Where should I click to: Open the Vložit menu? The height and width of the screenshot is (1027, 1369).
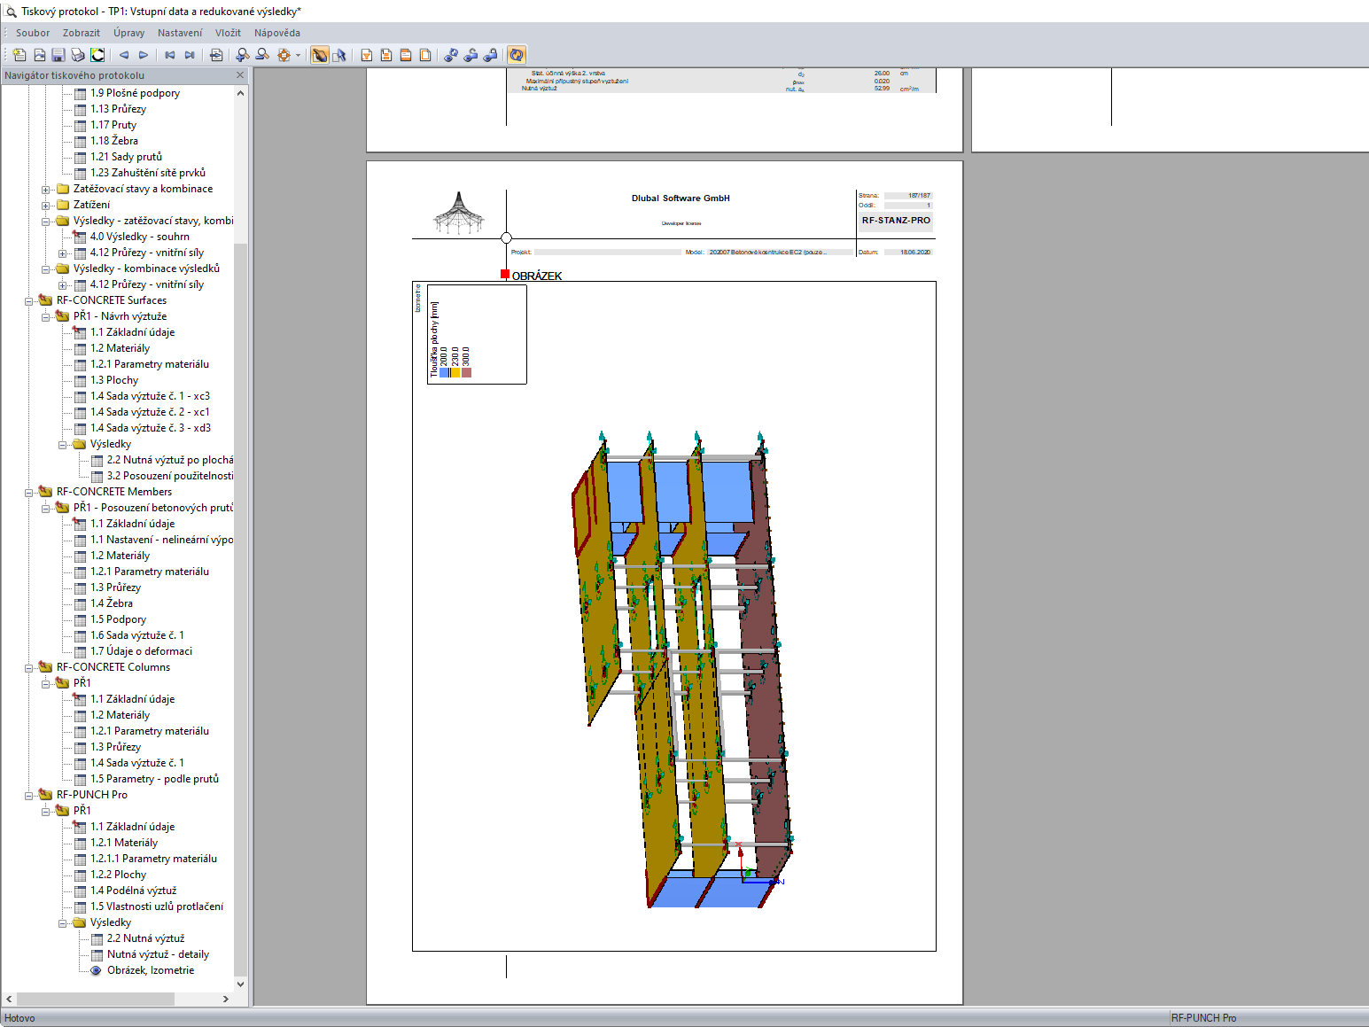point(228,33)
